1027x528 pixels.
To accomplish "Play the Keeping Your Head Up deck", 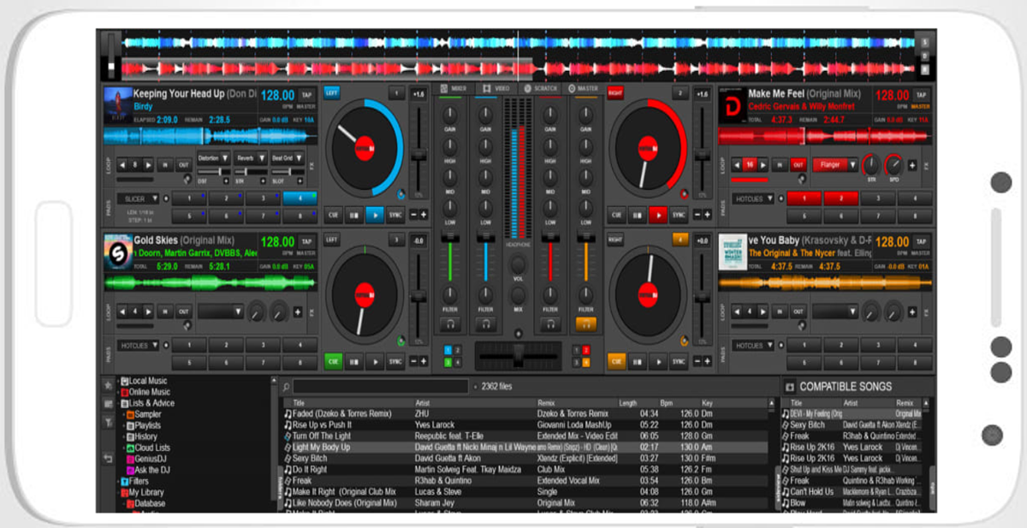I will pos(374,216).
